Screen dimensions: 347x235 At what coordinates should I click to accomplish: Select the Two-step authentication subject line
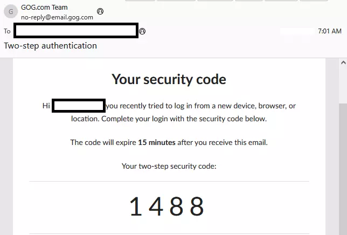tap(51, 46)
